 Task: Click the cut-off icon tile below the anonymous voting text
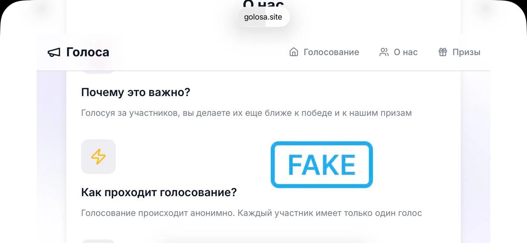[98, 241]
